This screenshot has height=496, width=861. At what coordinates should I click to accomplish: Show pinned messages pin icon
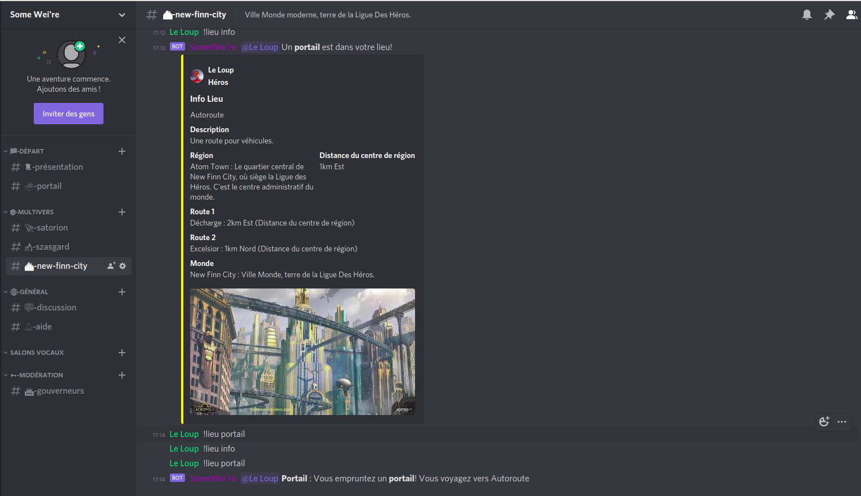click(x=830, y=15)
